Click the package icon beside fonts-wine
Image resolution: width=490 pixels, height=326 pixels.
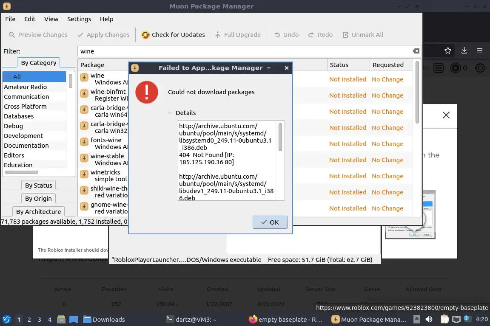click(84, 142)
